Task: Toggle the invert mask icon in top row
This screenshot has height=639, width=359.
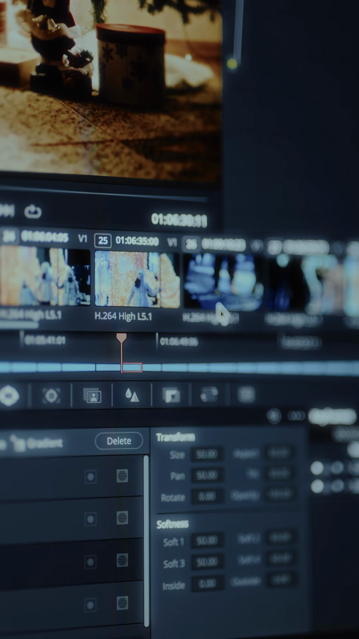Action: tap(122, 476)
